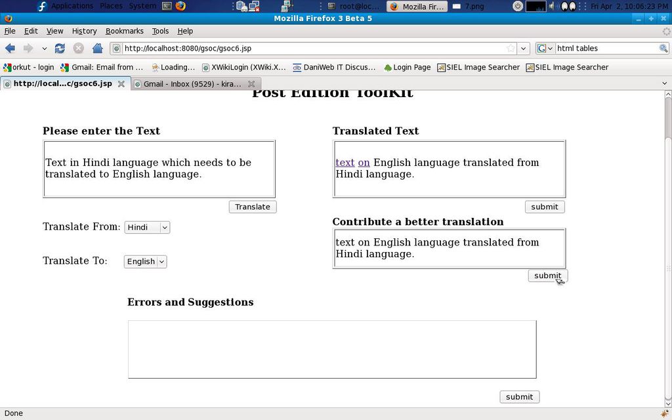The image size is (672, 420).
Task: Go to Home page icon
Action: [x=97, y=48]
